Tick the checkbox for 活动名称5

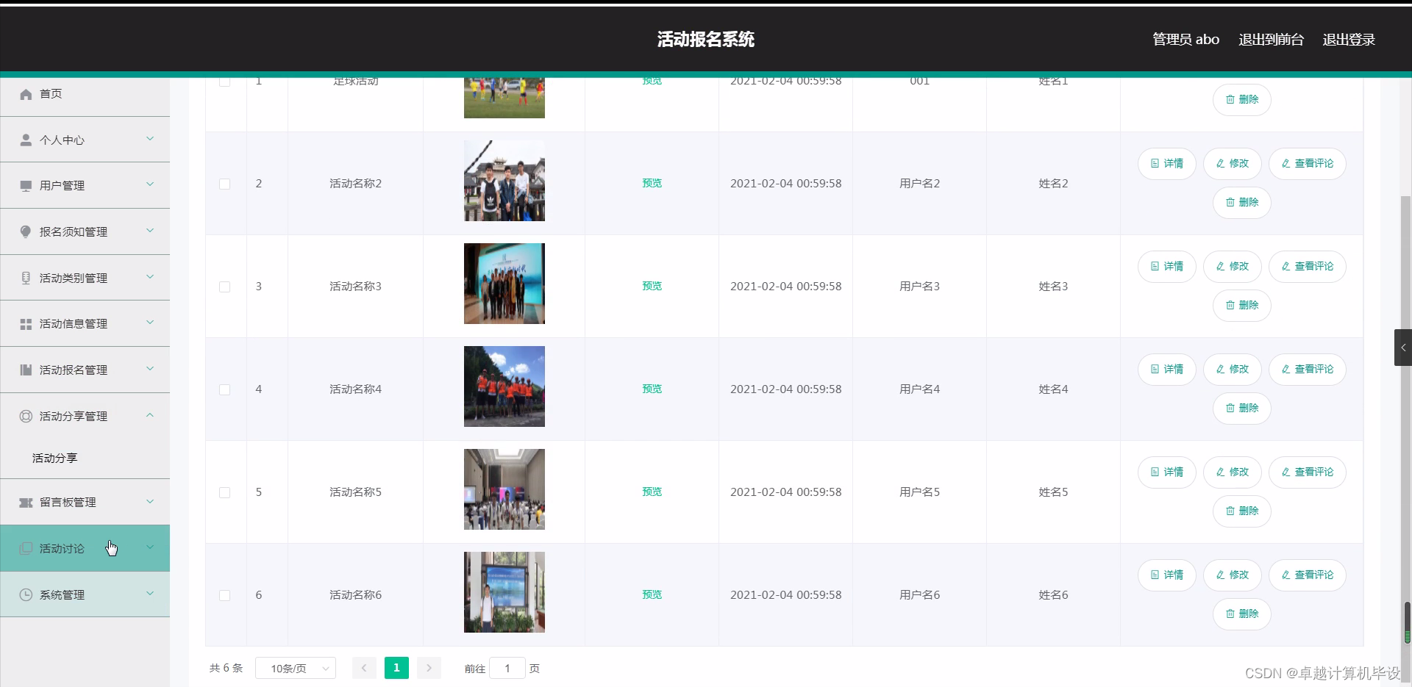[224, 492]
